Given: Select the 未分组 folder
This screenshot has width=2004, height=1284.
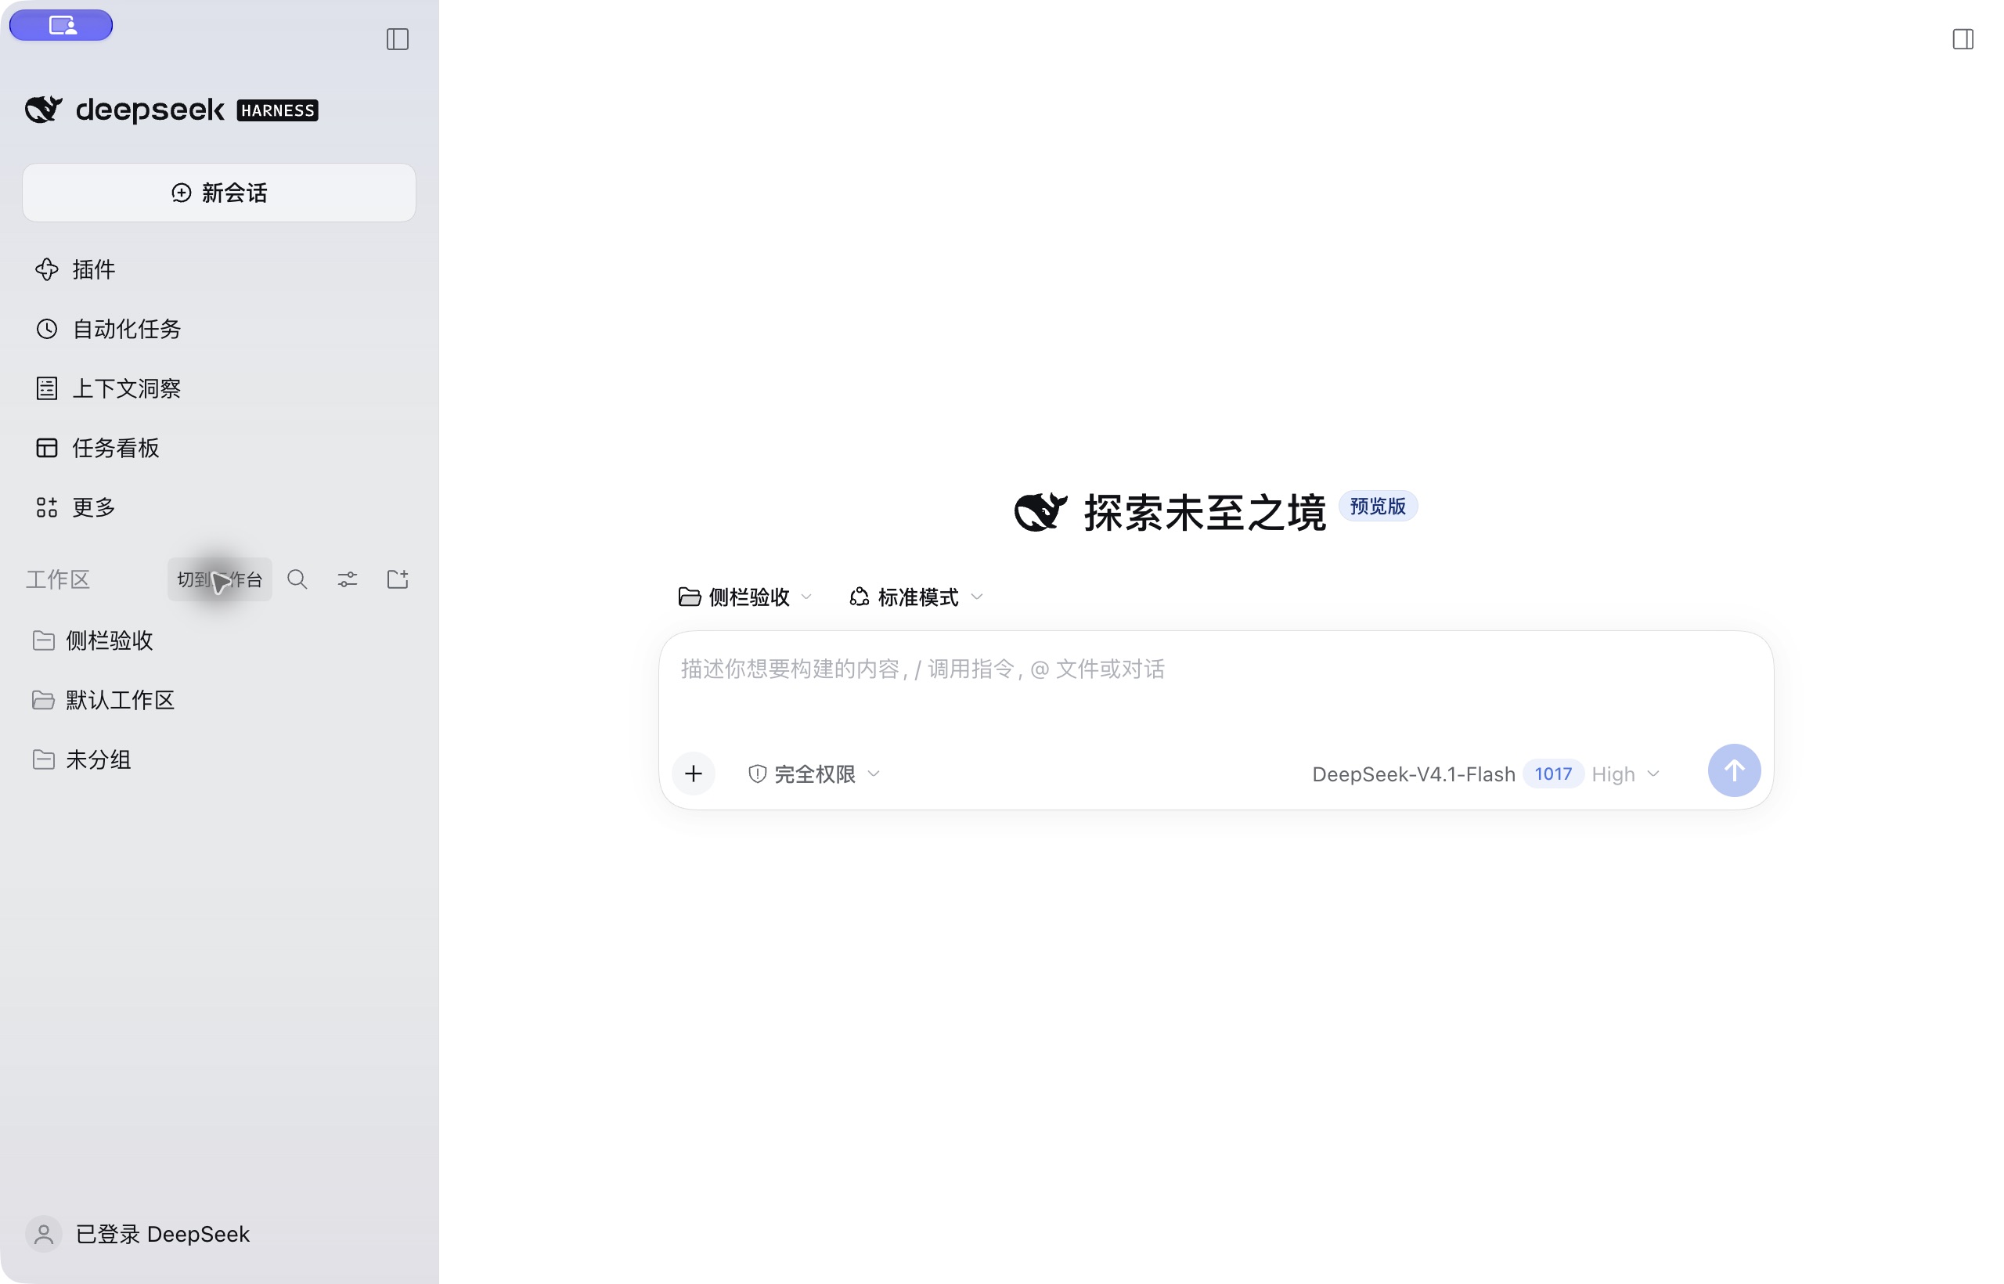Looking at the screenshot, I should coord(219,759).
